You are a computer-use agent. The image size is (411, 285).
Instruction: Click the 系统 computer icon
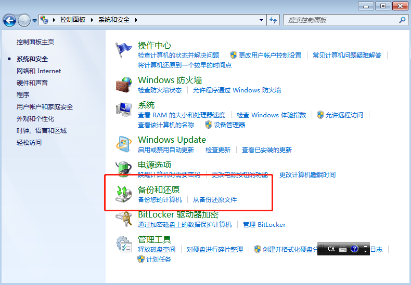coord(124,111)
